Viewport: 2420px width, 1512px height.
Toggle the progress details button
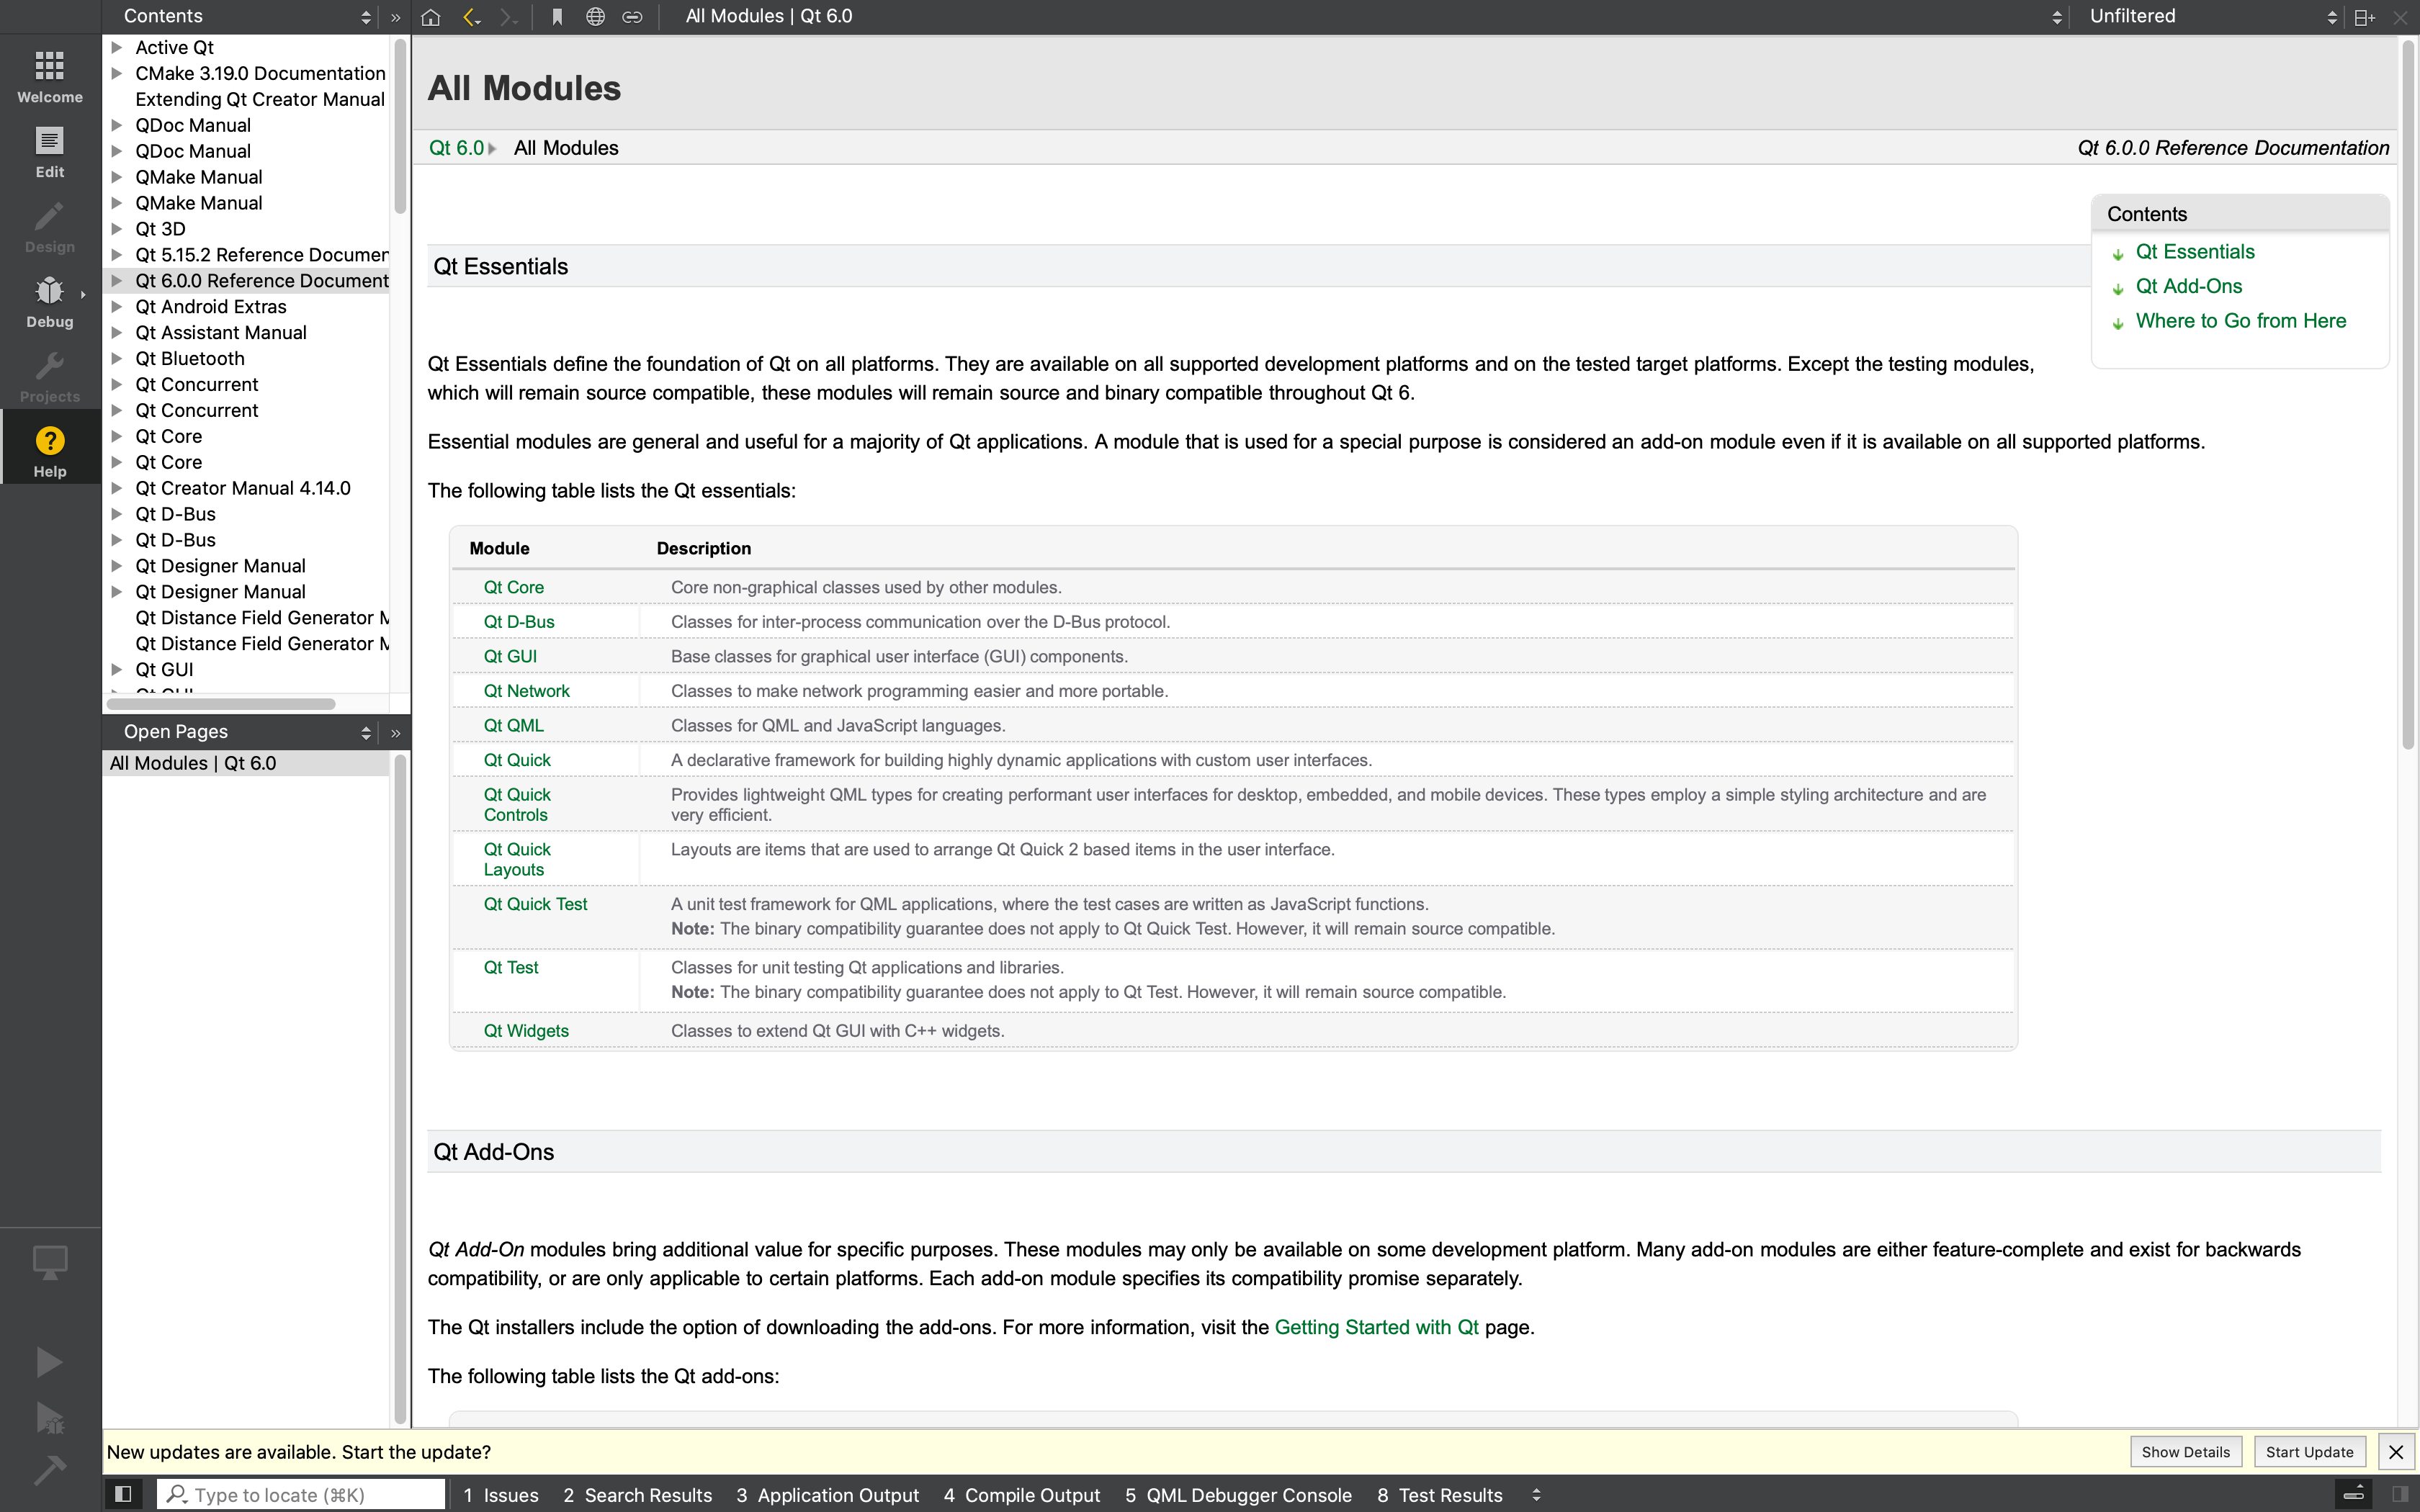(x=2353, y=1494)
